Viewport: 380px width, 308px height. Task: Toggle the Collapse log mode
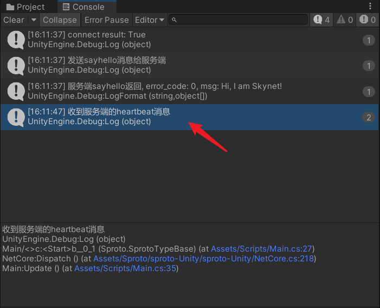tap(60, 20)
